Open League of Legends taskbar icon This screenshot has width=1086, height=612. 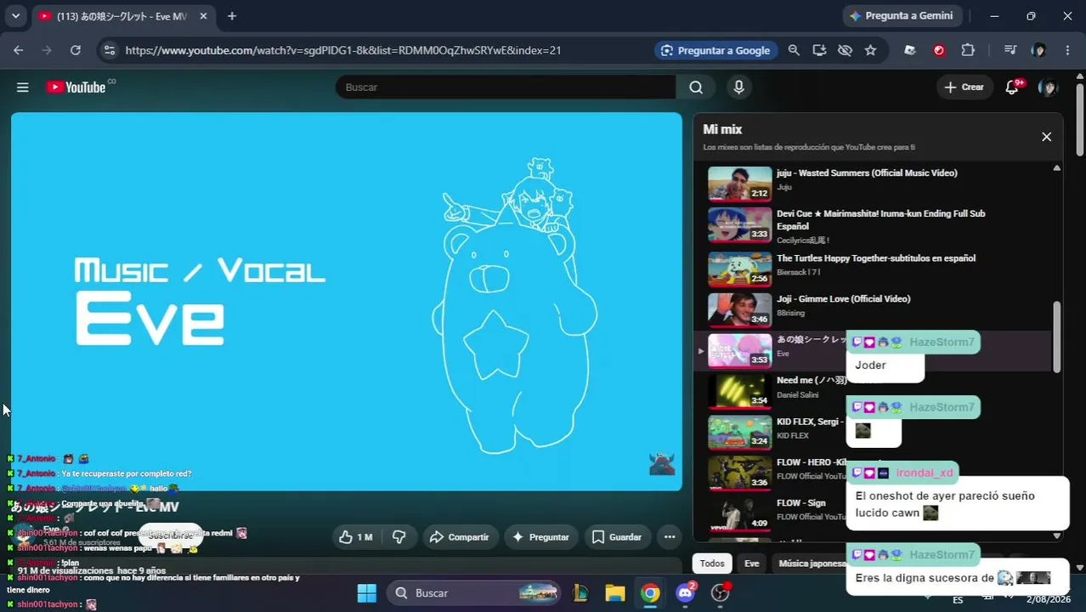pyautogui.click(x=581, y=592)
